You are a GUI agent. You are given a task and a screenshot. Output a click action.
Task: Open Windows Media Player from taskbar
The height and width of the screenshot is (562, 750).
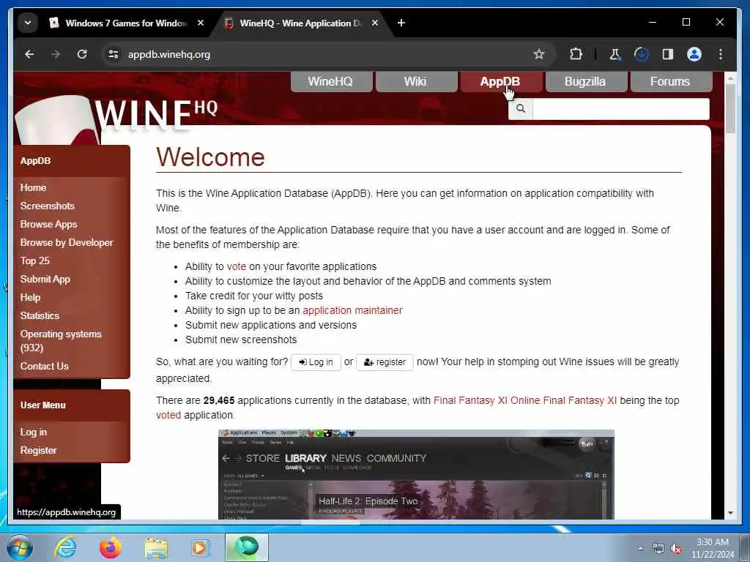pyautogui.click(x=200, y=547)
